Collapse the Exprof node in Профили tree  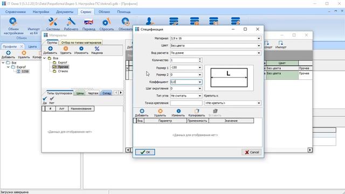[8, 67]
